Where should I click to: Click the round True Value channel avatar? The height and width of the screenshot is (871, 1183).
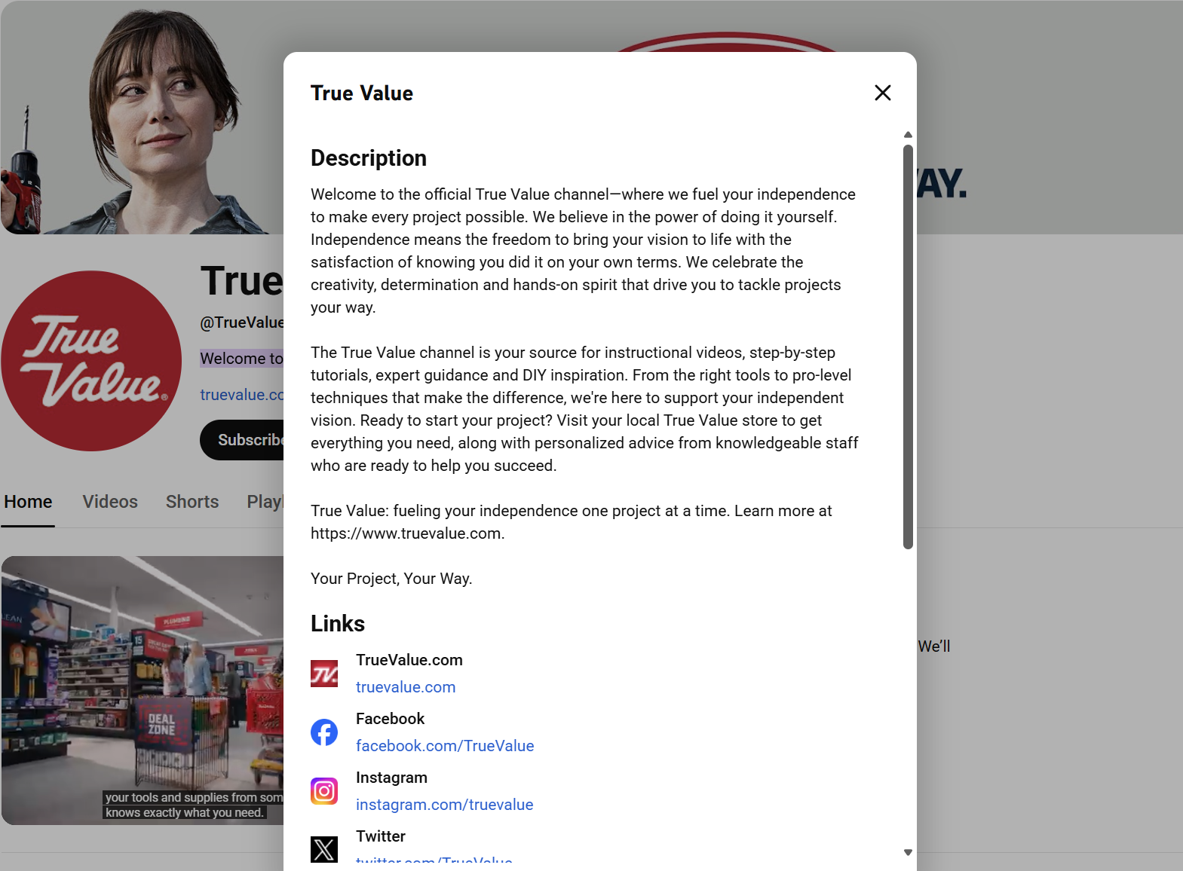pos(91,361)
